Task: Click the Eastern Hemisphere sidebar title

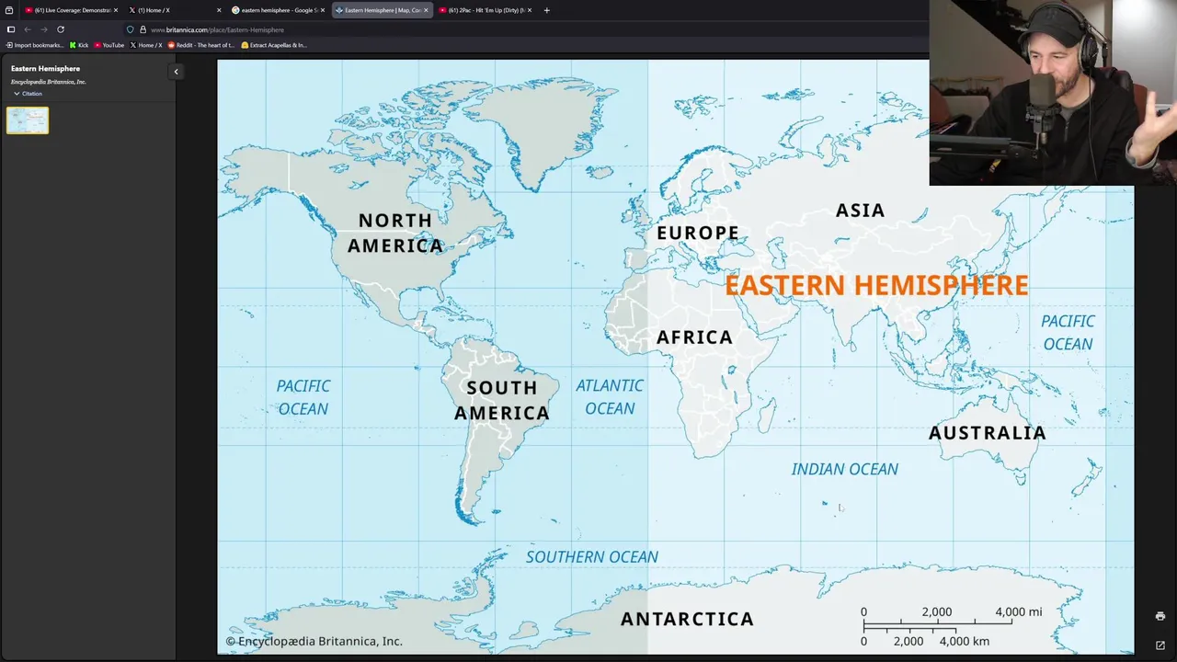Action: 45,69
